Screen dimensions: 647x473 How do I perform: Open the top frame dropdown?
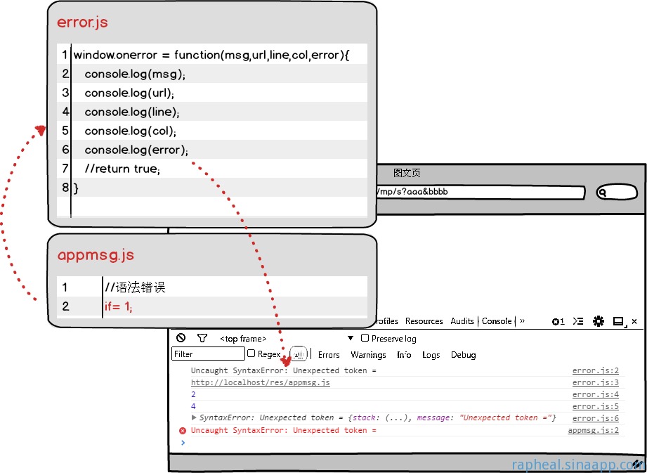(287, 339)
